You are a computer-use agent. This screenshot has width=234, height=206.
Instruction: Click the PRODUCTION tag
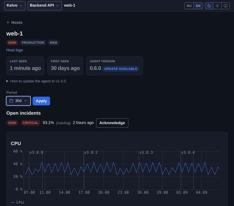coord(33,43)
